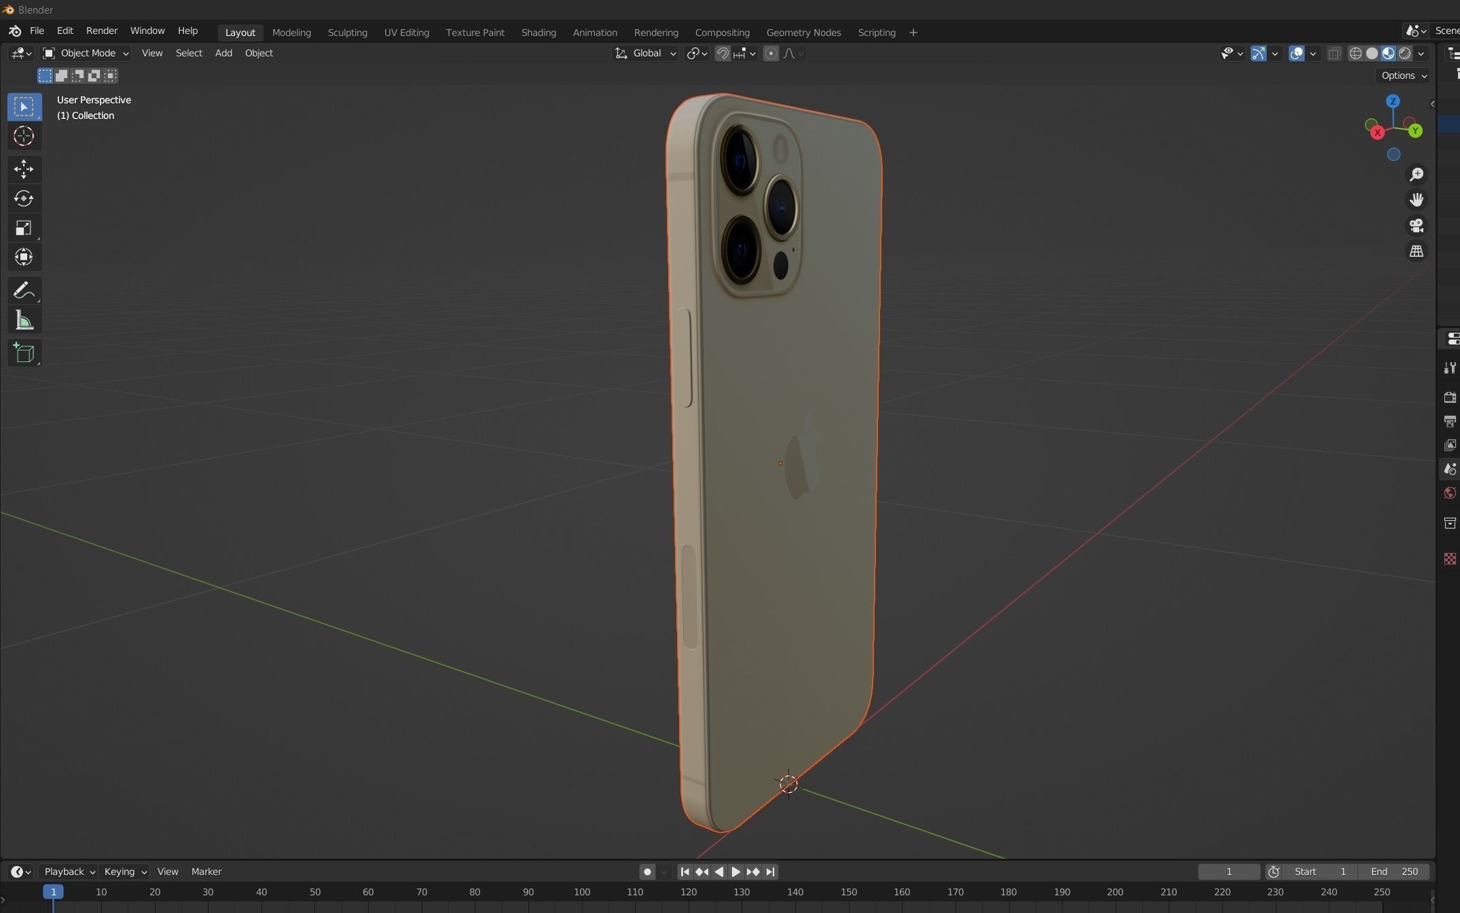Toggle camera view with camera icon
Image resolution: width=1460 pixels, height=913 pixels.
point(1417,226)
